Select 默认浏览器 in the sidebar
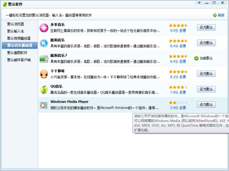229x171 pixels. (x=15, y=24)
